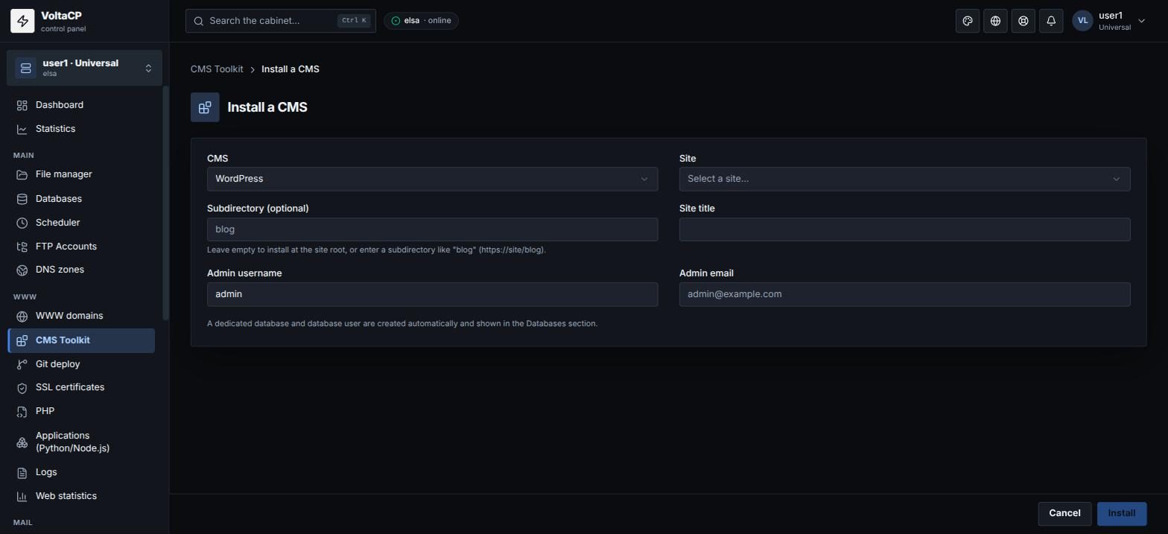Click the Cancel button

(1064, 513)
